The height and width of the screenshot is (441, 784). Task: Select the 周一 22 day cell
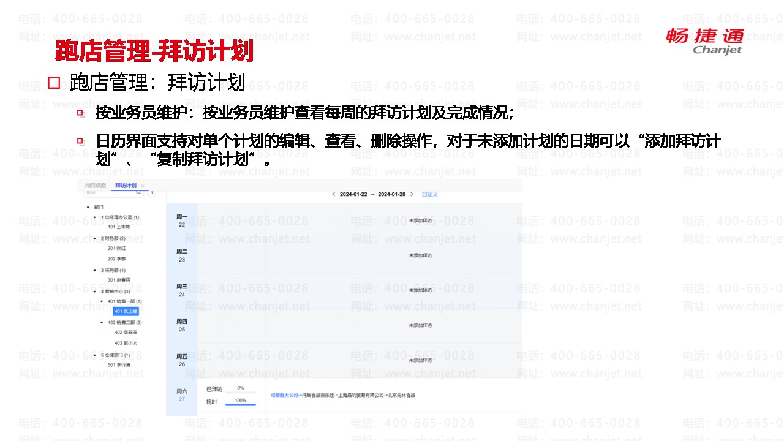(x=182, y=221)
